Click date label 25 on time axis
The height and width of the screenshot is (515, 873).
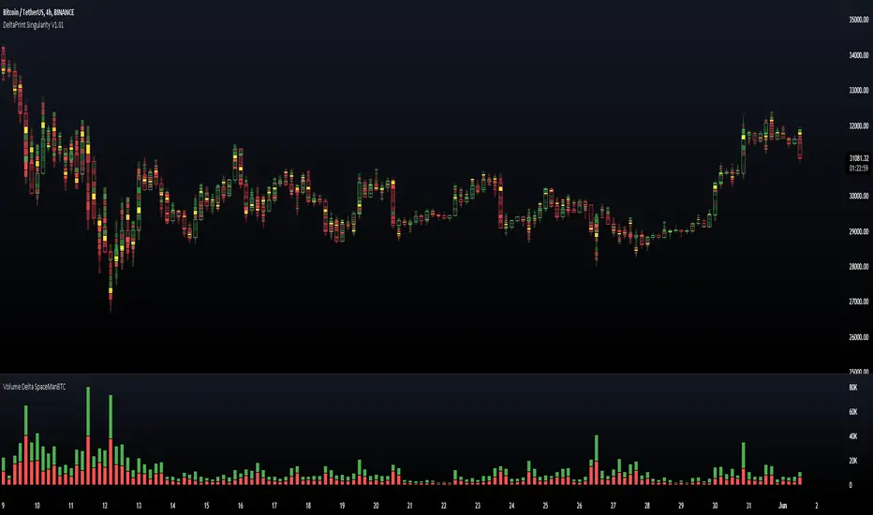[545, 506]
